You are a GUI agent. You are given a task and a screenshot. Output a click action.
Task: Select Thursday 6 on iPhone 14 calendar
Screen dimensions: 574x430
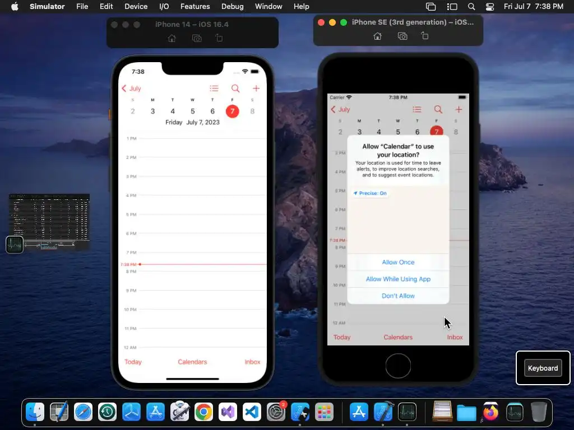point(212,111)
